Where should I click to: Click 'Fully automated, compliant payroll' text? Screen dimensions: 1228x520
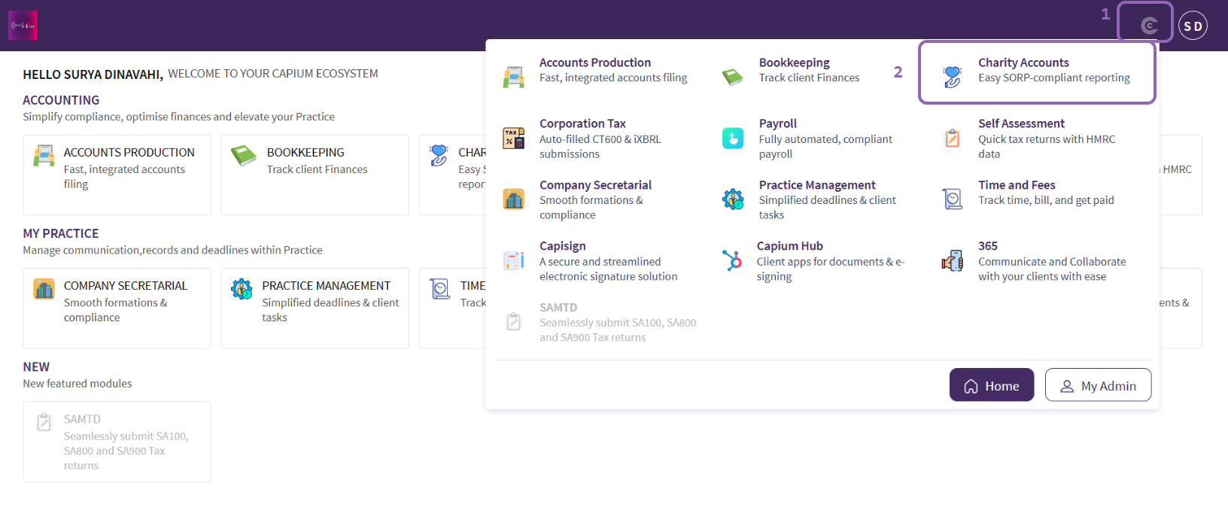click(x=825, y=147)
